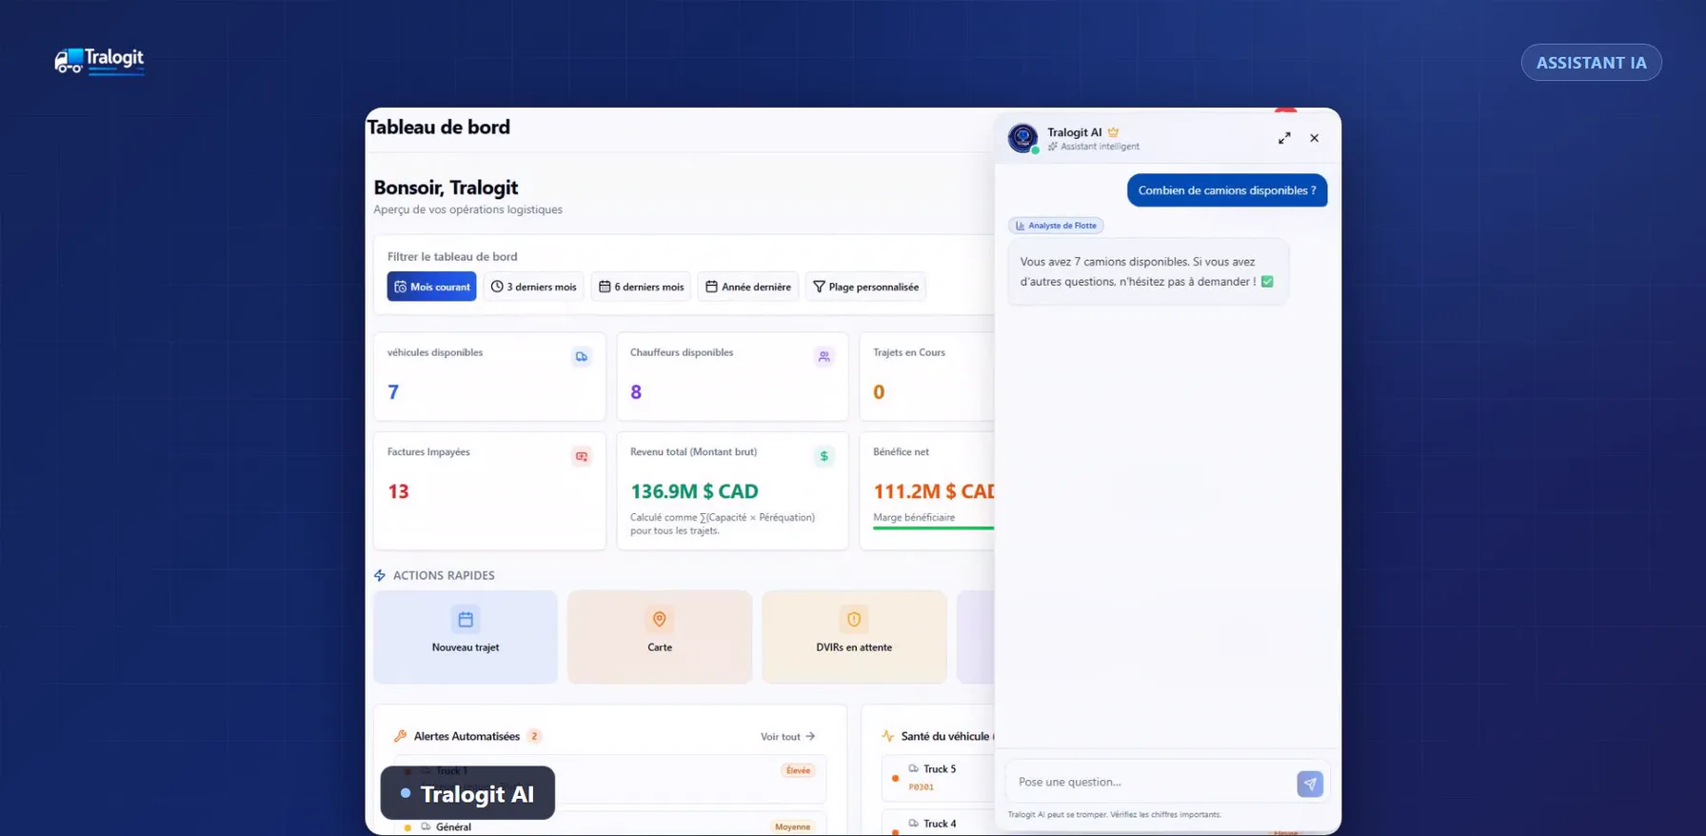Image resolution: width=1706 pixels, height=836 pixels.
Task: Send the chat message with arrow icon
Action: pyautogui.click(x=1310, y=784)
